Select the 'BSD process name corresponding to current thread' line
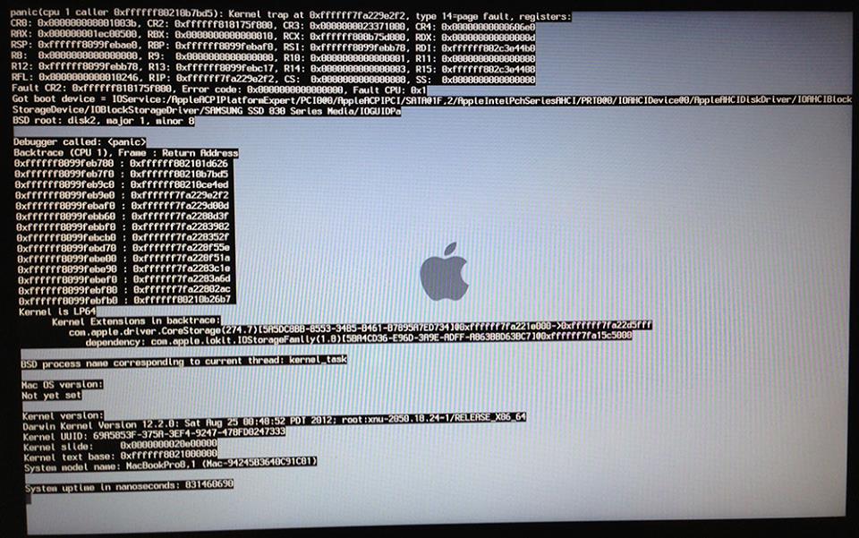This screenshot has width=859, height=538. [x=183, y=362]
